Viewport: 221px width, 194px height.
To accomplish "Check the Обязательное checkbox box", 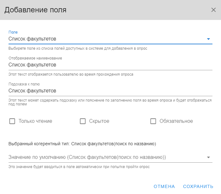I will 153,121.
